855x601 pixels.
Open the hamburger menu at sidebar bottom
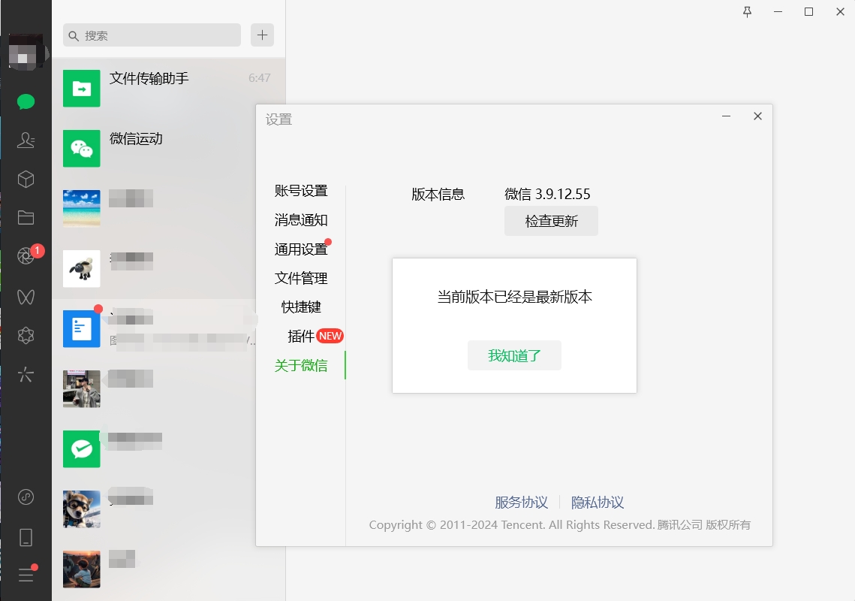click(x=26, y=575)
